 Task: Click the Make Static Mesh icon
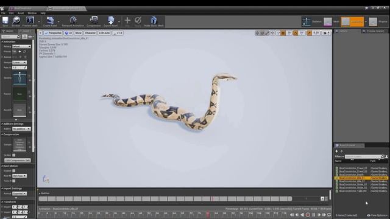pos(154,20)
